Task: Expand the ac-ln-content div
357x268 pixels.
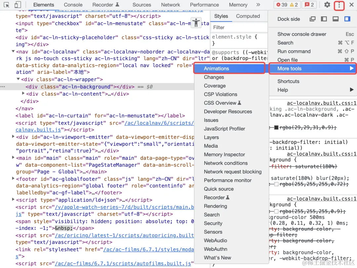Action: (x=23, y=93)
